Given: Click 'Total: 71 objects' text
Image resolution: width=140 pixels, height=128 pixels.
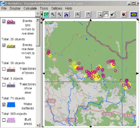Looking at the screenshot, I should (x=13, y=98).
